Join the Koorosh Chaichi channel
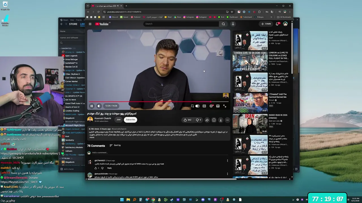Image resolution: width=362 pixels, height=203 pixels. click(118, 120)
